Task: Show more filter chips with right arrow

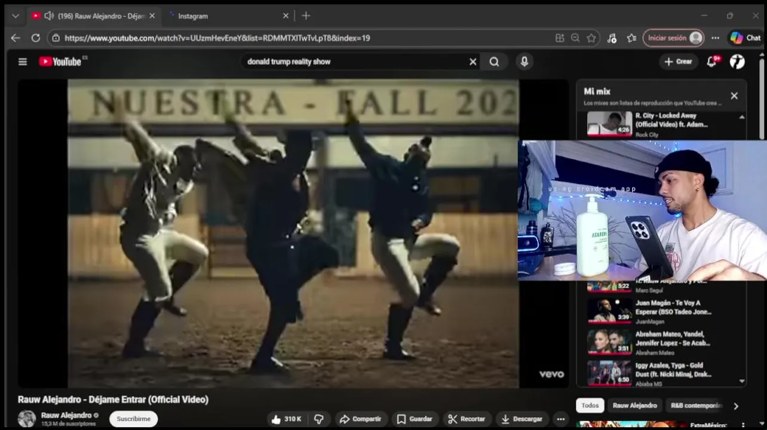Action: tap(736, 406)
